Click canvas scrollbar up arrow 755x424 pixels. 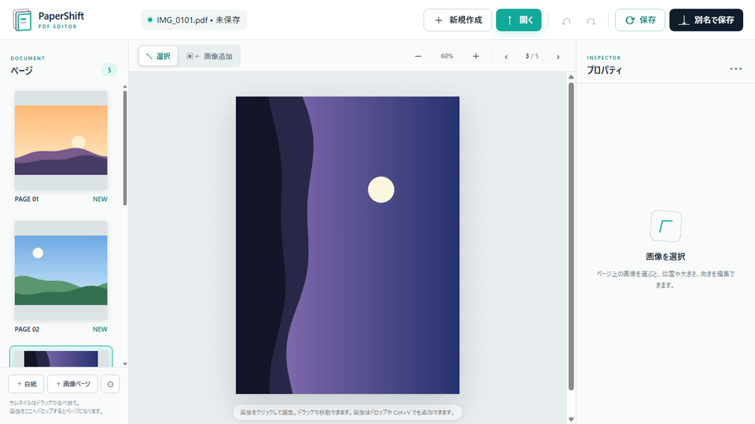(x=571, y=77)
